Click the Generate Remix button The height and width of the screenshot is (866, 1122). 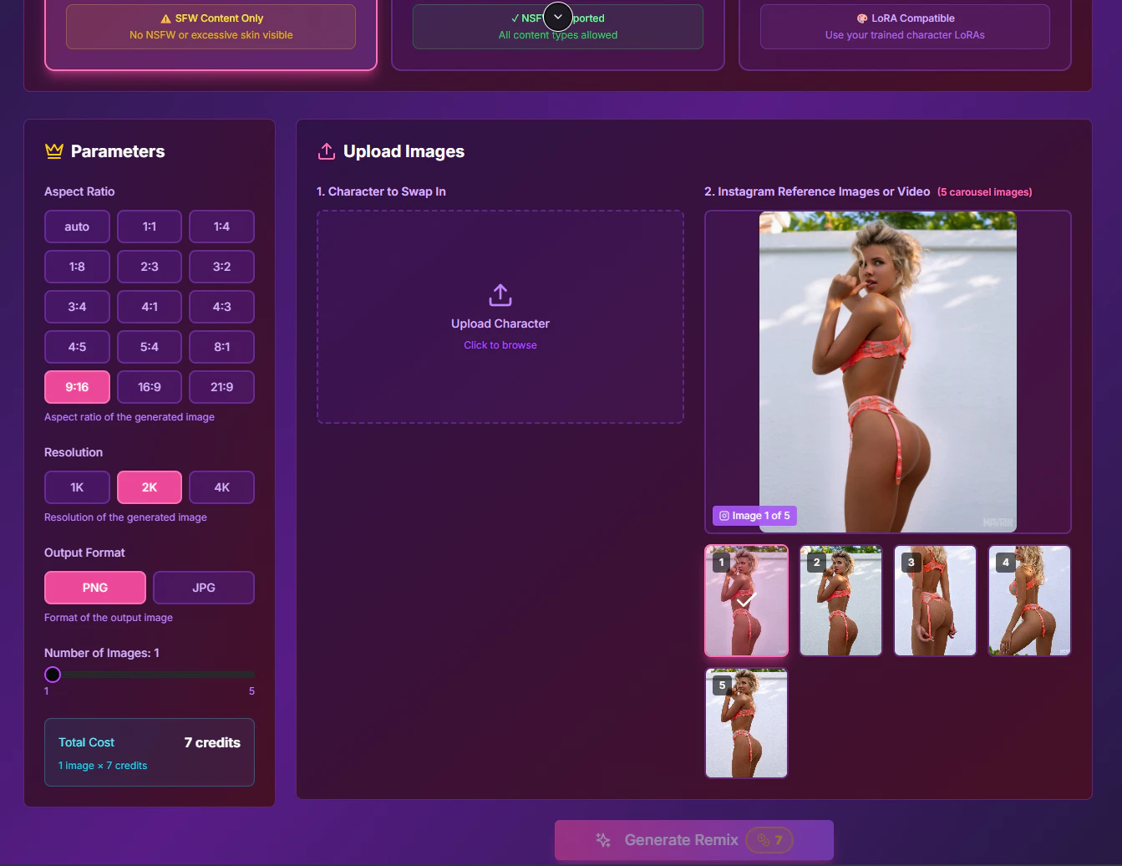coord(694,840)
